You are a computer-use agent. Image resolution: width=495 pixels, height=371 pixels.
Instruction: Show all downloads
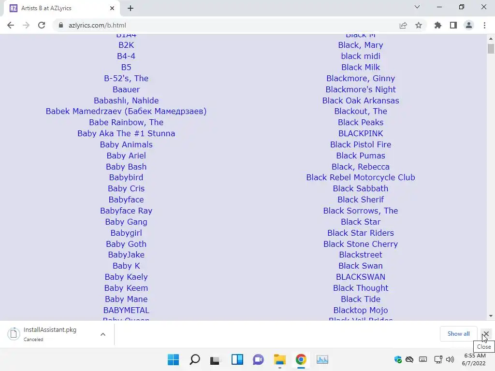[x=458, y=334]
